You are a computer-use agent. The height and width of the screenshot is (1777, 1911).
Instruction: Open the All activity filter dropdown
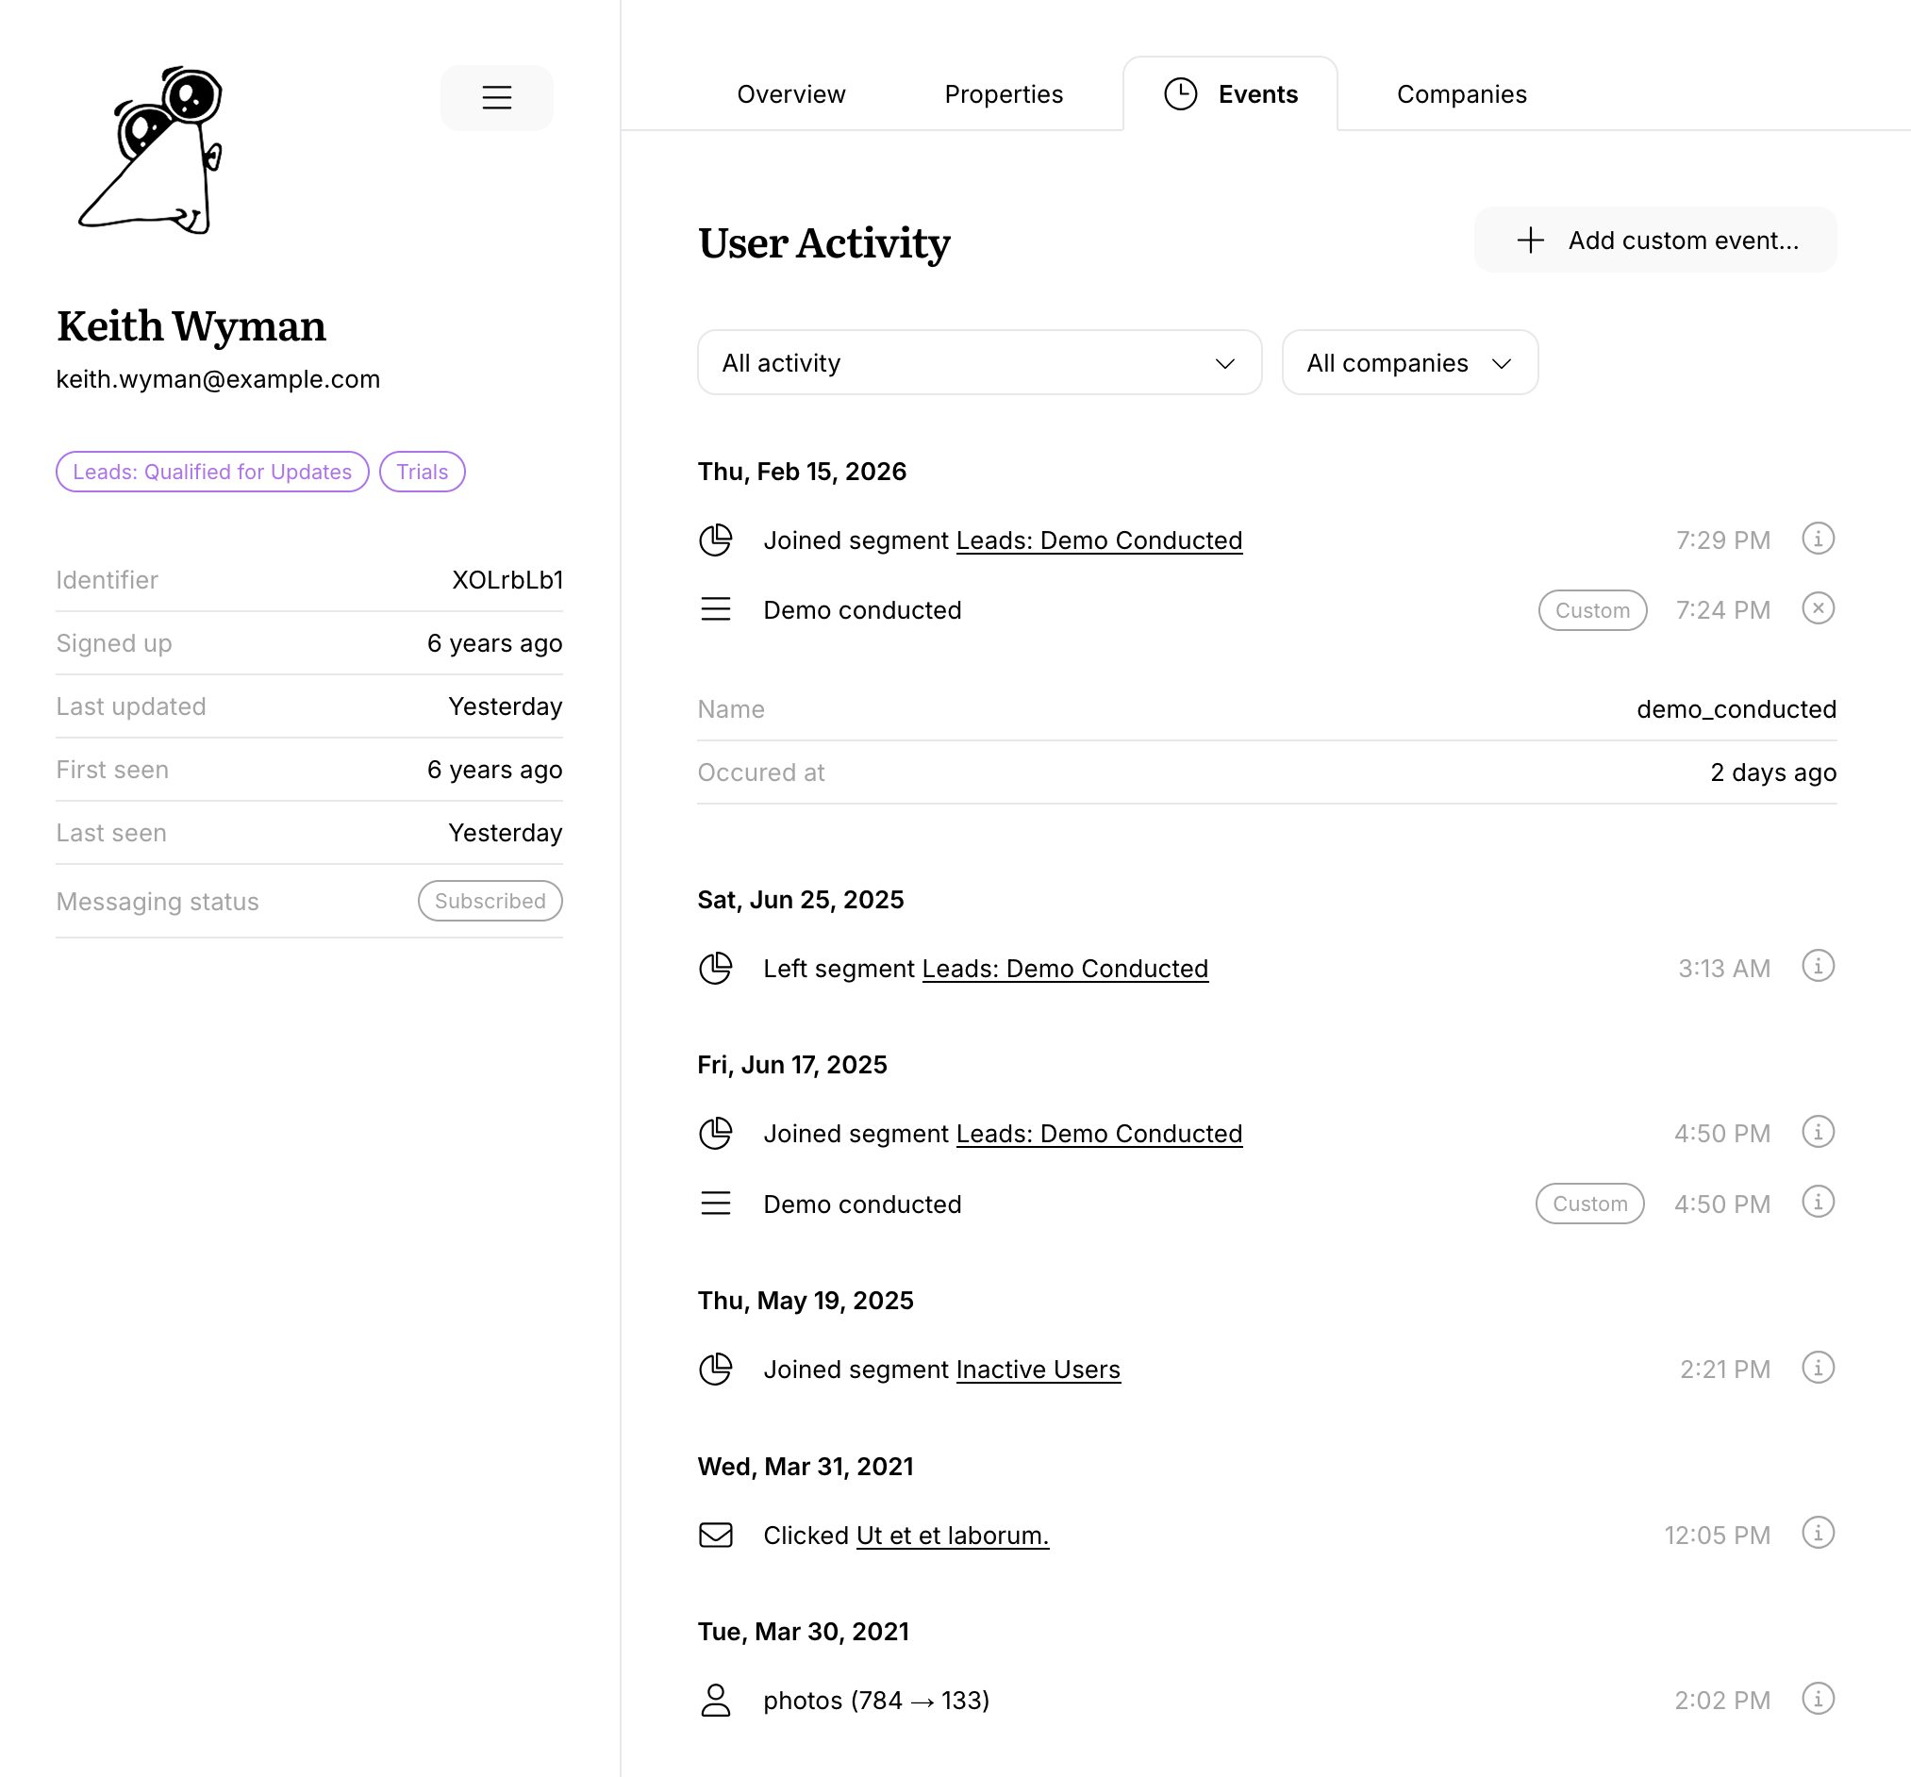click(x=978, y=362)
